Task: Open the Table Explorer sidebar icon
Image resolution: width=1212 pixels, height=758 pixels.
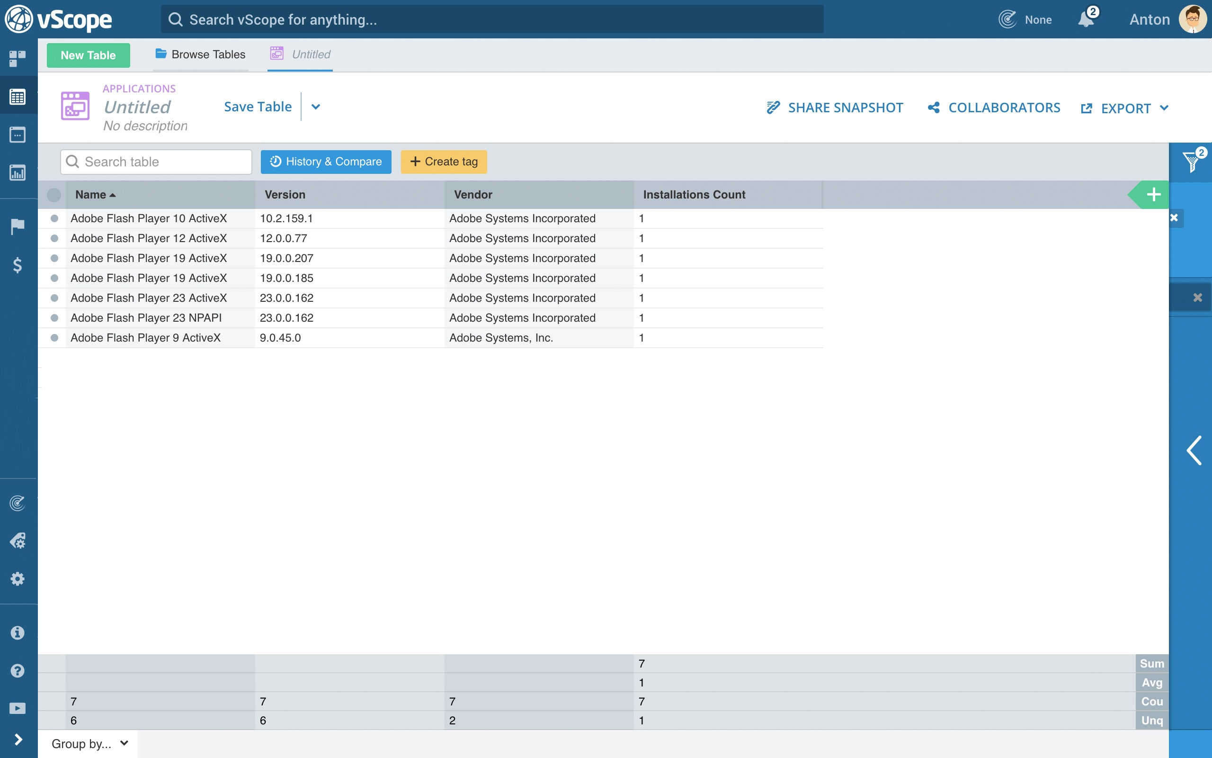Action: (x=18, y=96)
